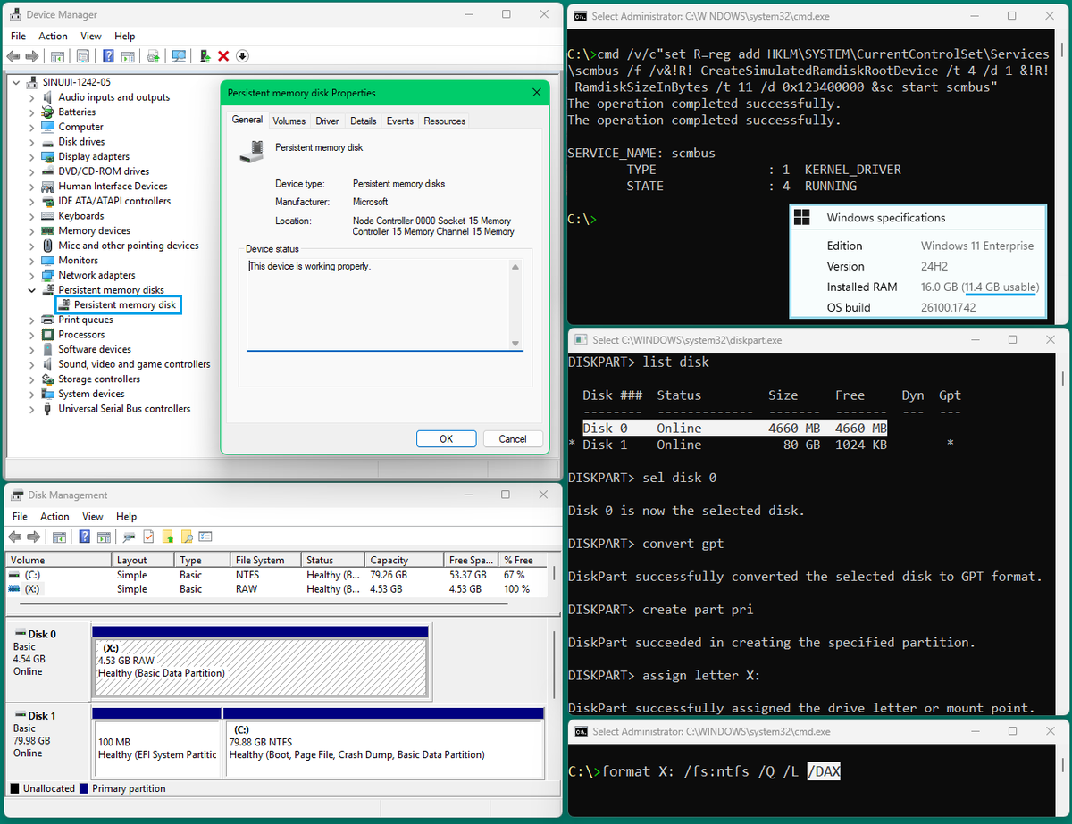
Task: Click the settings checklist icon in Disk Management toolbar
Action: pos(205,537)
